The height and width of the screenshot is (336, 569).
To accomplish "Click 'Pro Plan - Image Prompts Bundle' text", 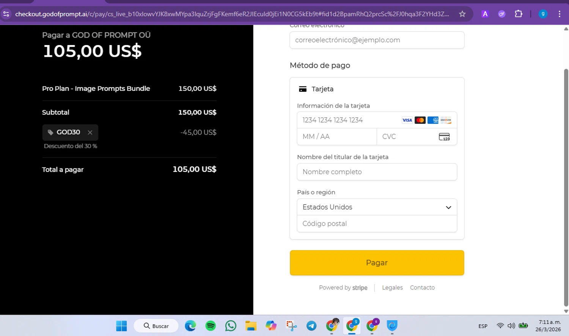I will click(x=96, y=89).
